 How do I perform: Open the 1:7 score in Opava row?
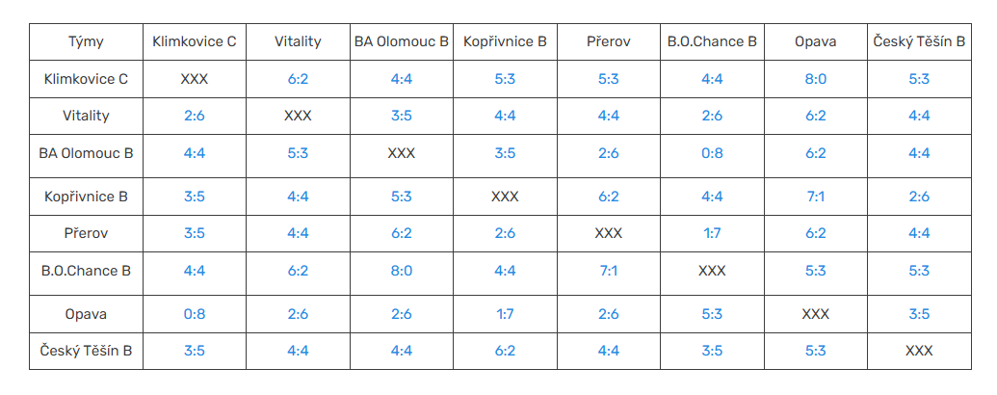click(505, 314)
